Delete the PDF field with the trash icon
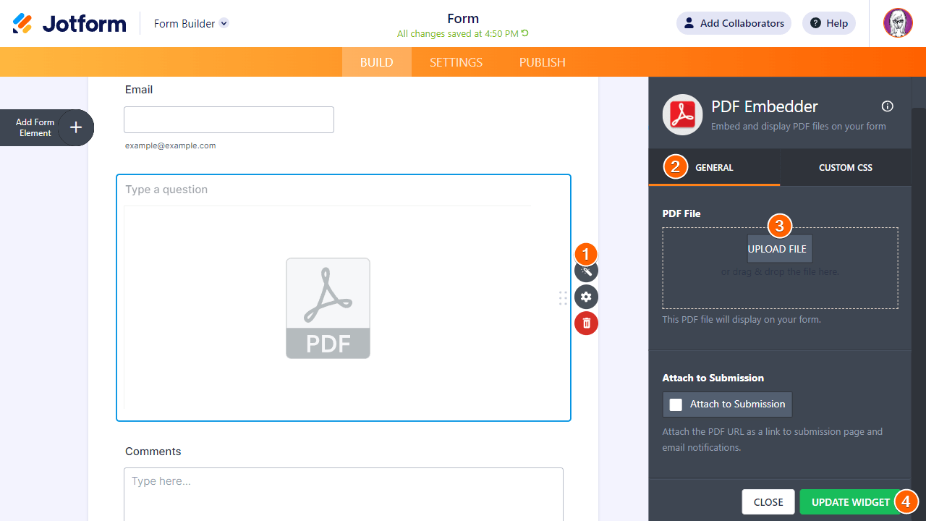The width and height of the screenshot is (926, 521). pyautogui.click(x=586, y=323)
